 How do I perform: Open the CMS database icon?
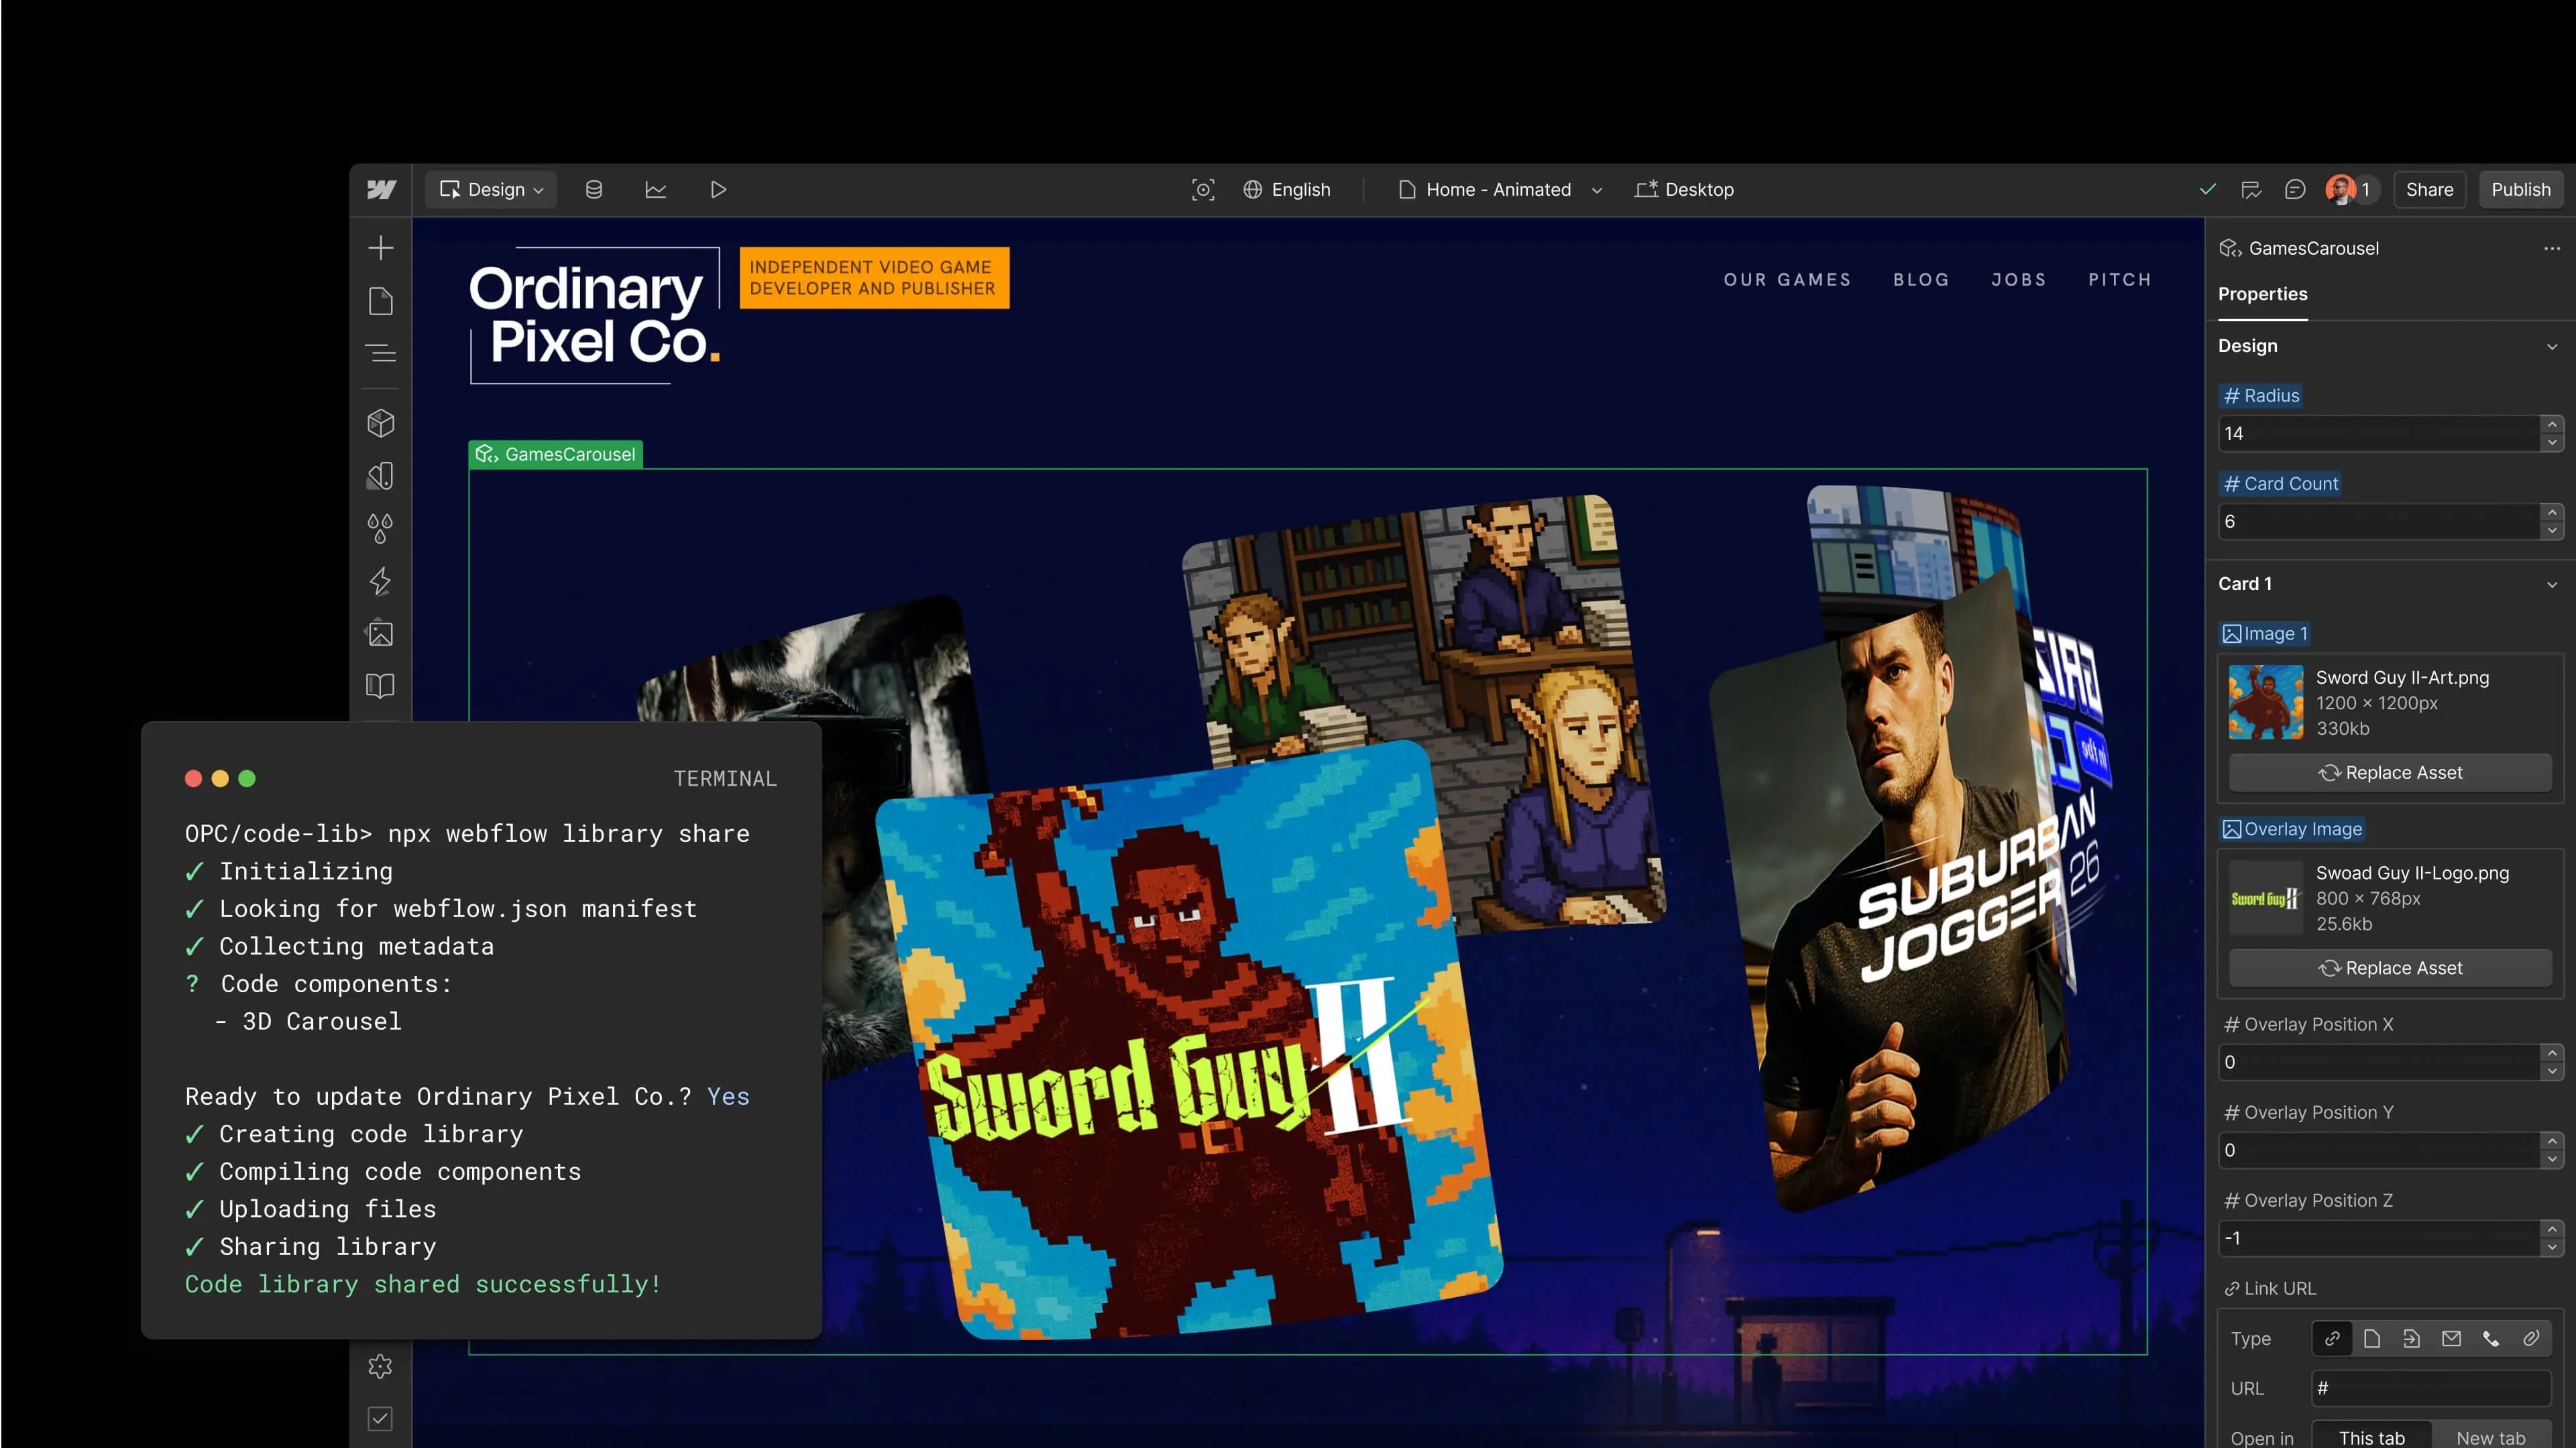click(x=593, y=190)
